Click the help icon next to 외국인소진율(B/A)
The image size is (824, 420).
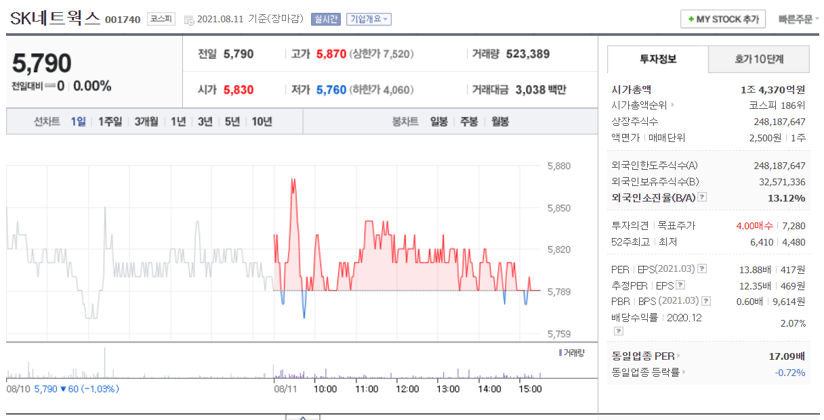[x=702, y=197]
